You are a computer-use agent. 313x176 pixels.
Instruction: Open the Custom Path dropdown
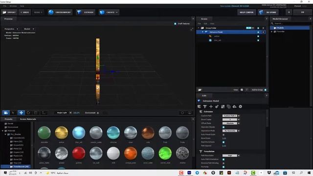click(231, 116)
